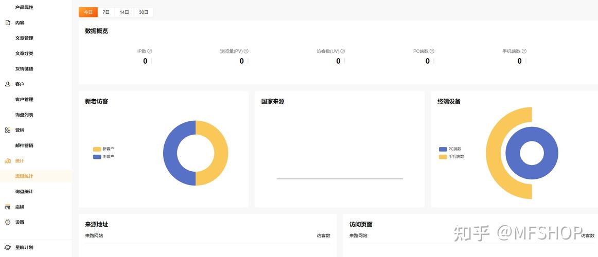
Task: Click help icon next to 手机端数 metric
Action: [x=524, y=51]
